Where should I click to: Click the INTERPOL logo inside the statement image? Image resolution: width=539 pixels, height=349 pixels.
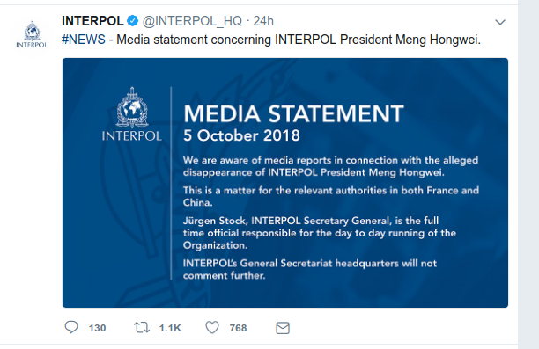tap(131, 114)
